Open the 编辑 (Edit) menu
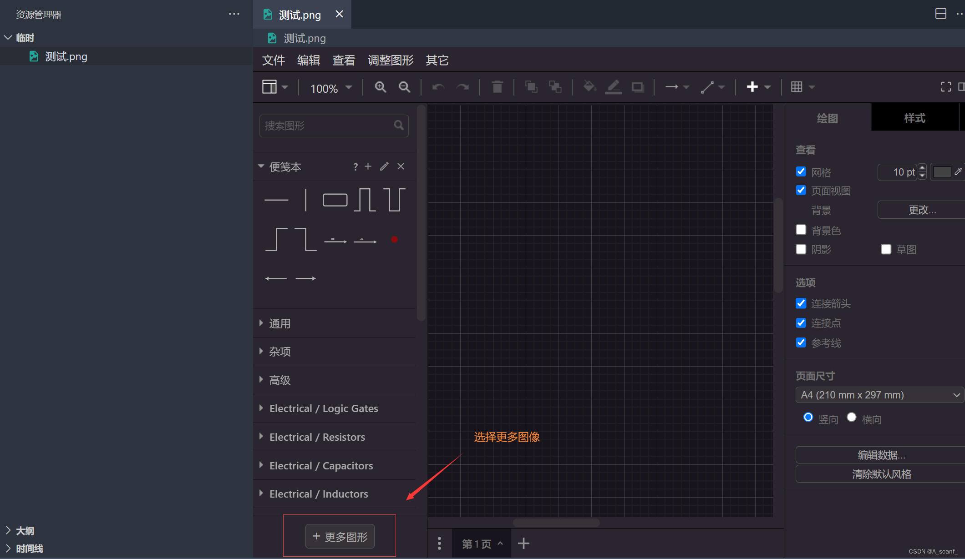965x559 pixels. pos(309,60)
